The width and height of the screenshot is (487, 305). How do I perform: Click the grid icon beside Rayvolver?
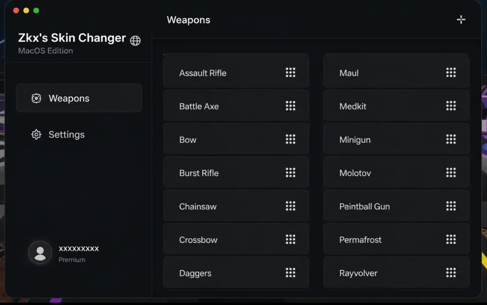point(451,272)
